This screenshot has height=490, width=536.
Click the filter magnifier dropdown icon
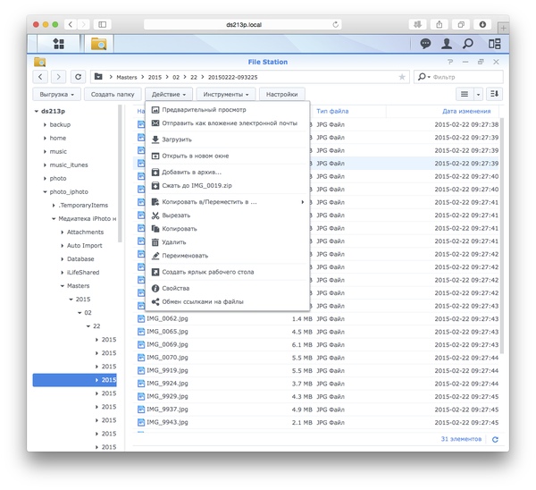pyautogui.click(x=423, y=77)
